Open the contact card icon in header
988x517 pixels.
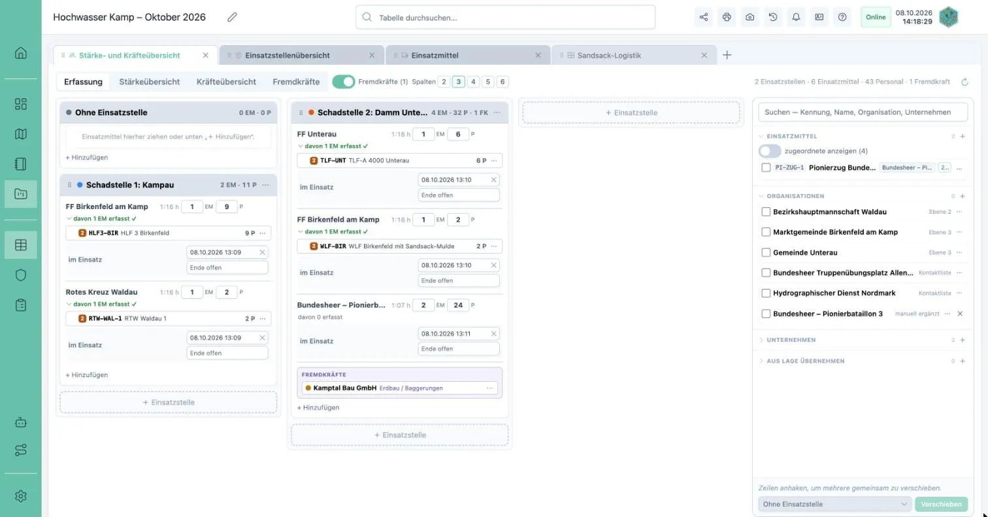click(819, 17)
